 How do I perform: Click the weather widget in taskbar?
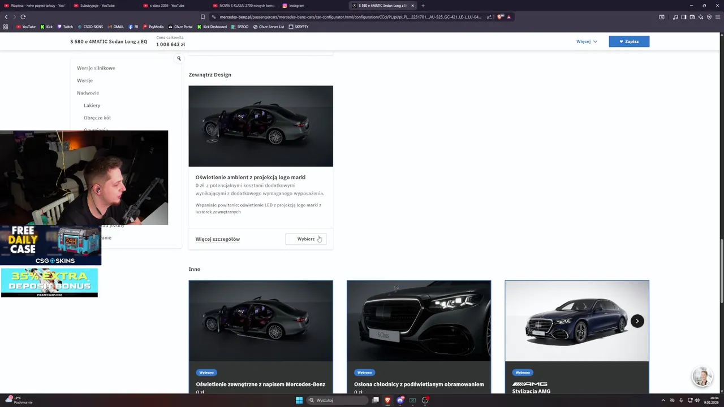20,400
